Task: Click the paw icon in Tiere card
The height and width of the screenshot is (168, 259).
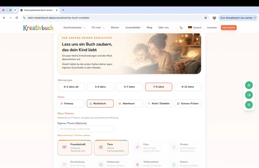Action: (101, 147)
